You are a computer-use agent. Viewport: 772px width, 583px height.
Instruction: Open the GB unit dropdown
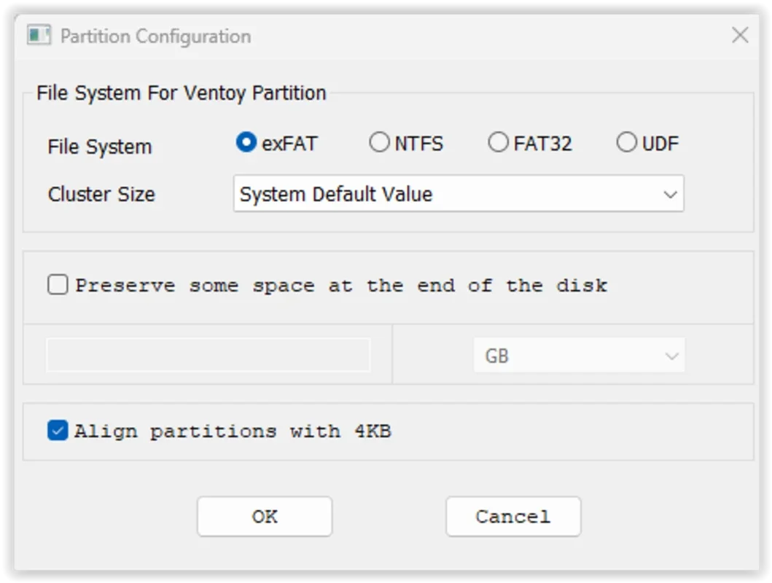pyautogui.click(x=579, y=356)
